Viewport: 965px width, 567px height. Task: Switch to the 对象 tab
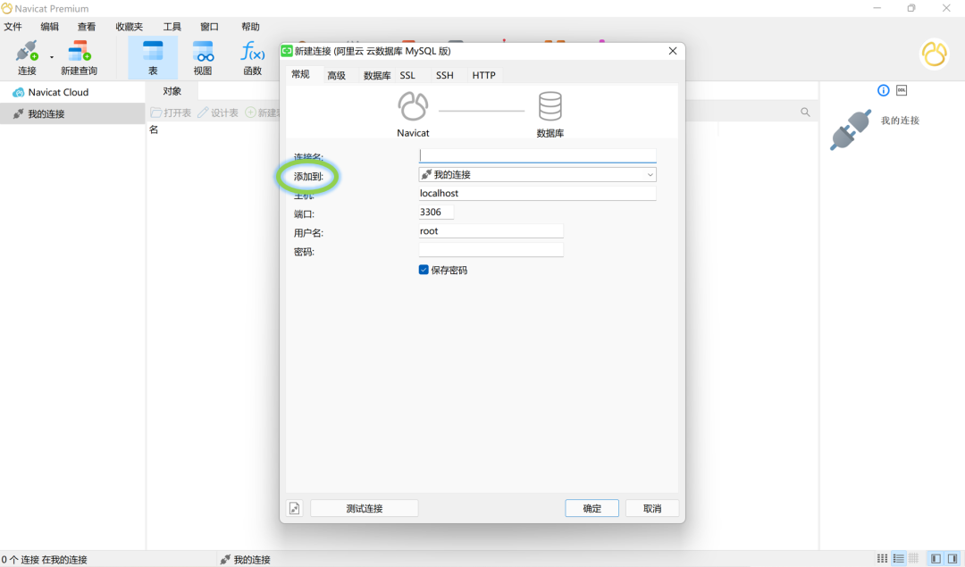pos(172,91)
